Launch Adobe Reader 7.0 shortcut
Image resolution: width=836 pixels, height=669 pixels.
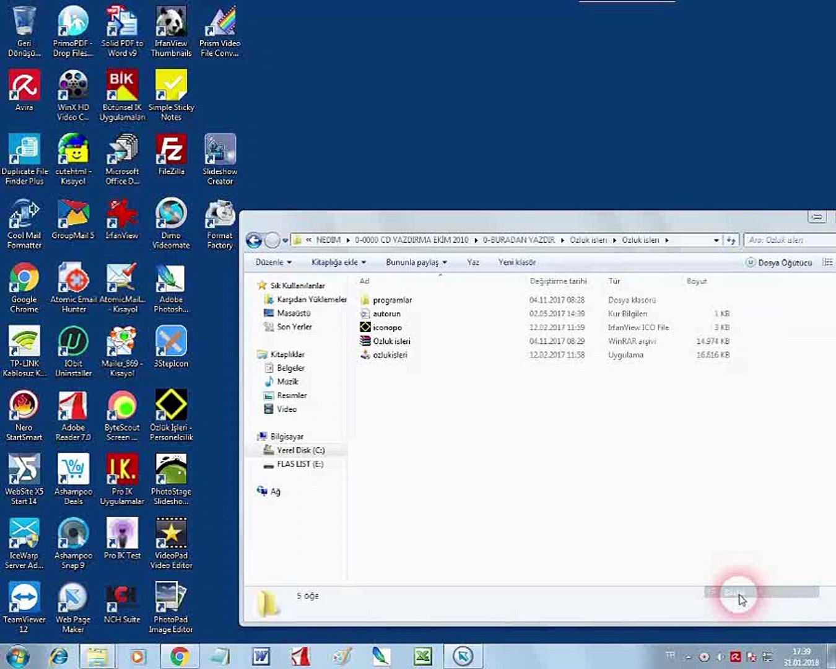click(x=73, y=415)
